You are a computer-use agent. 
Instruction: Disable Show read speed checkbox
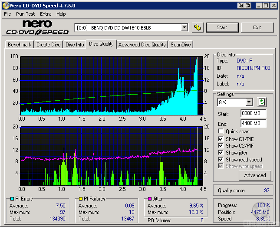[x=221, y=160]
